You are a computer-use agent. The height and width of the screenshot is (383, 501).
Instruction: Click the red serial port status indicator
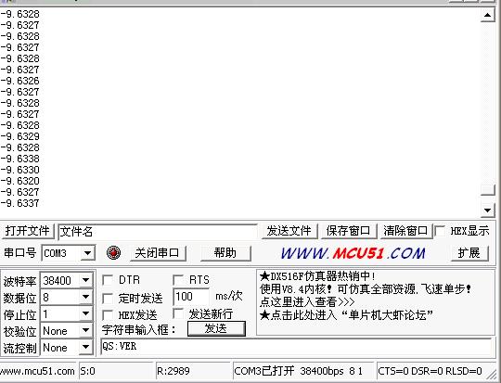(113, 253)
